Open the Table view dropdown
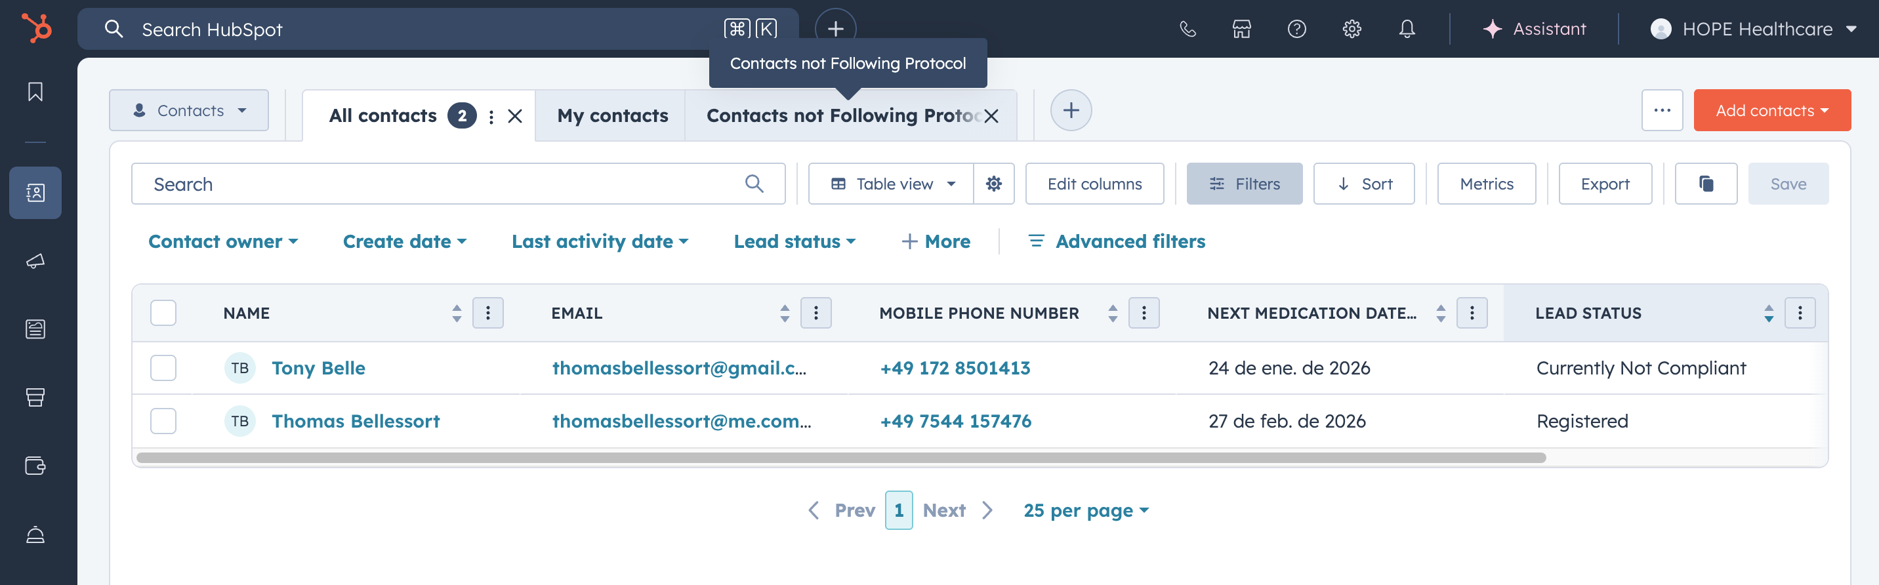The image size is (1879, 585). [891, 184]
